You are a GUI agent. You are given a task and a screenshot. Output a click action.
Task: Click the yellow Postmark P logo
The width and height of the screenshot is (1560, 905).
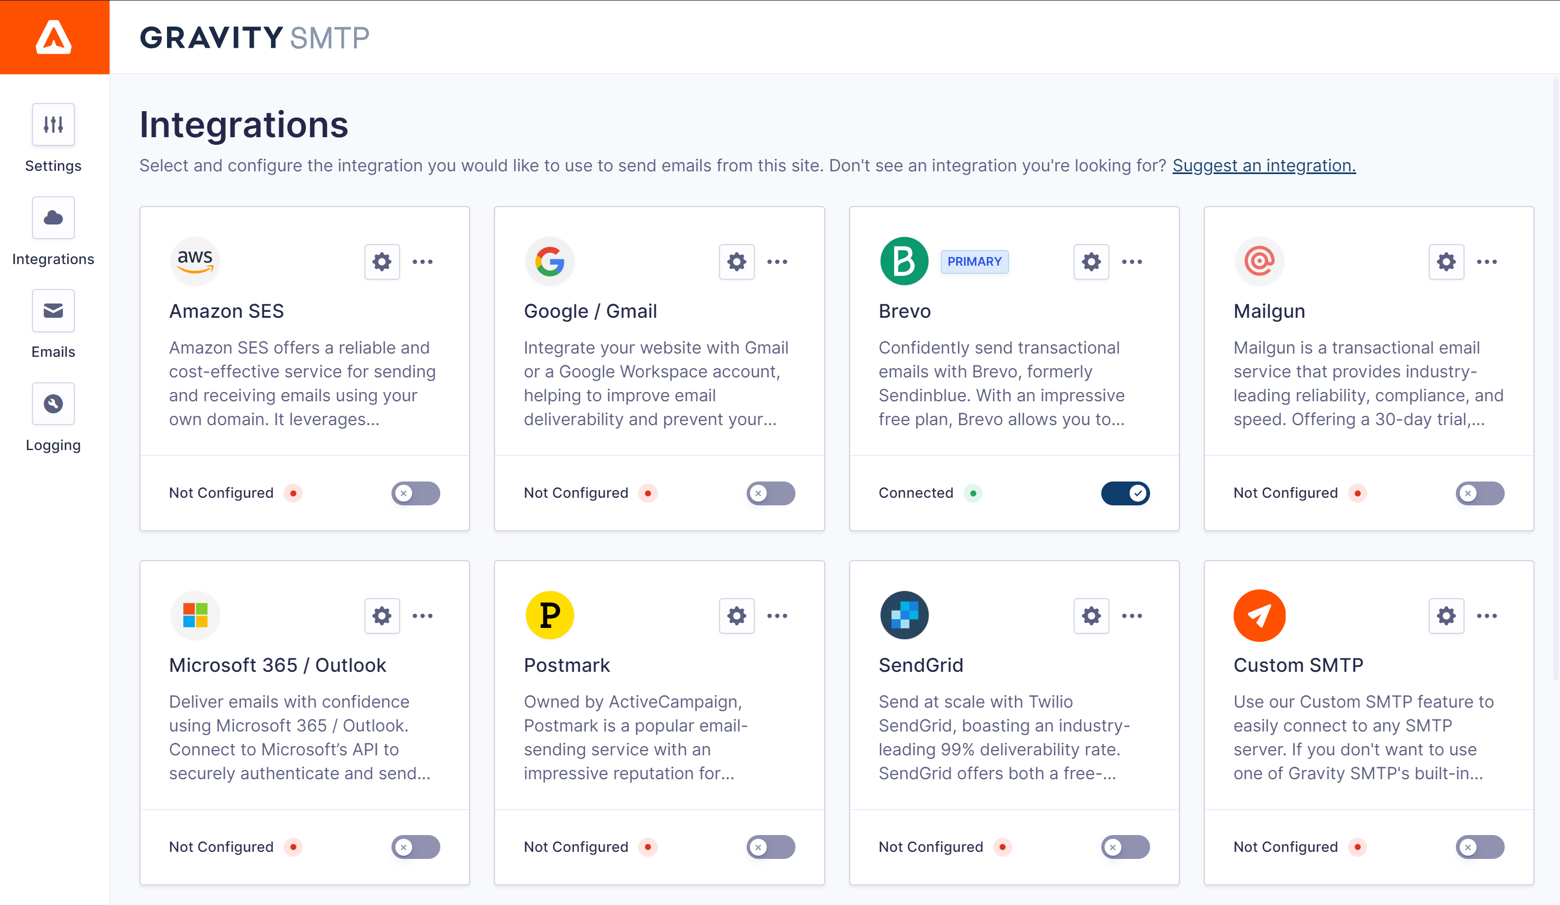click(550, 615)
